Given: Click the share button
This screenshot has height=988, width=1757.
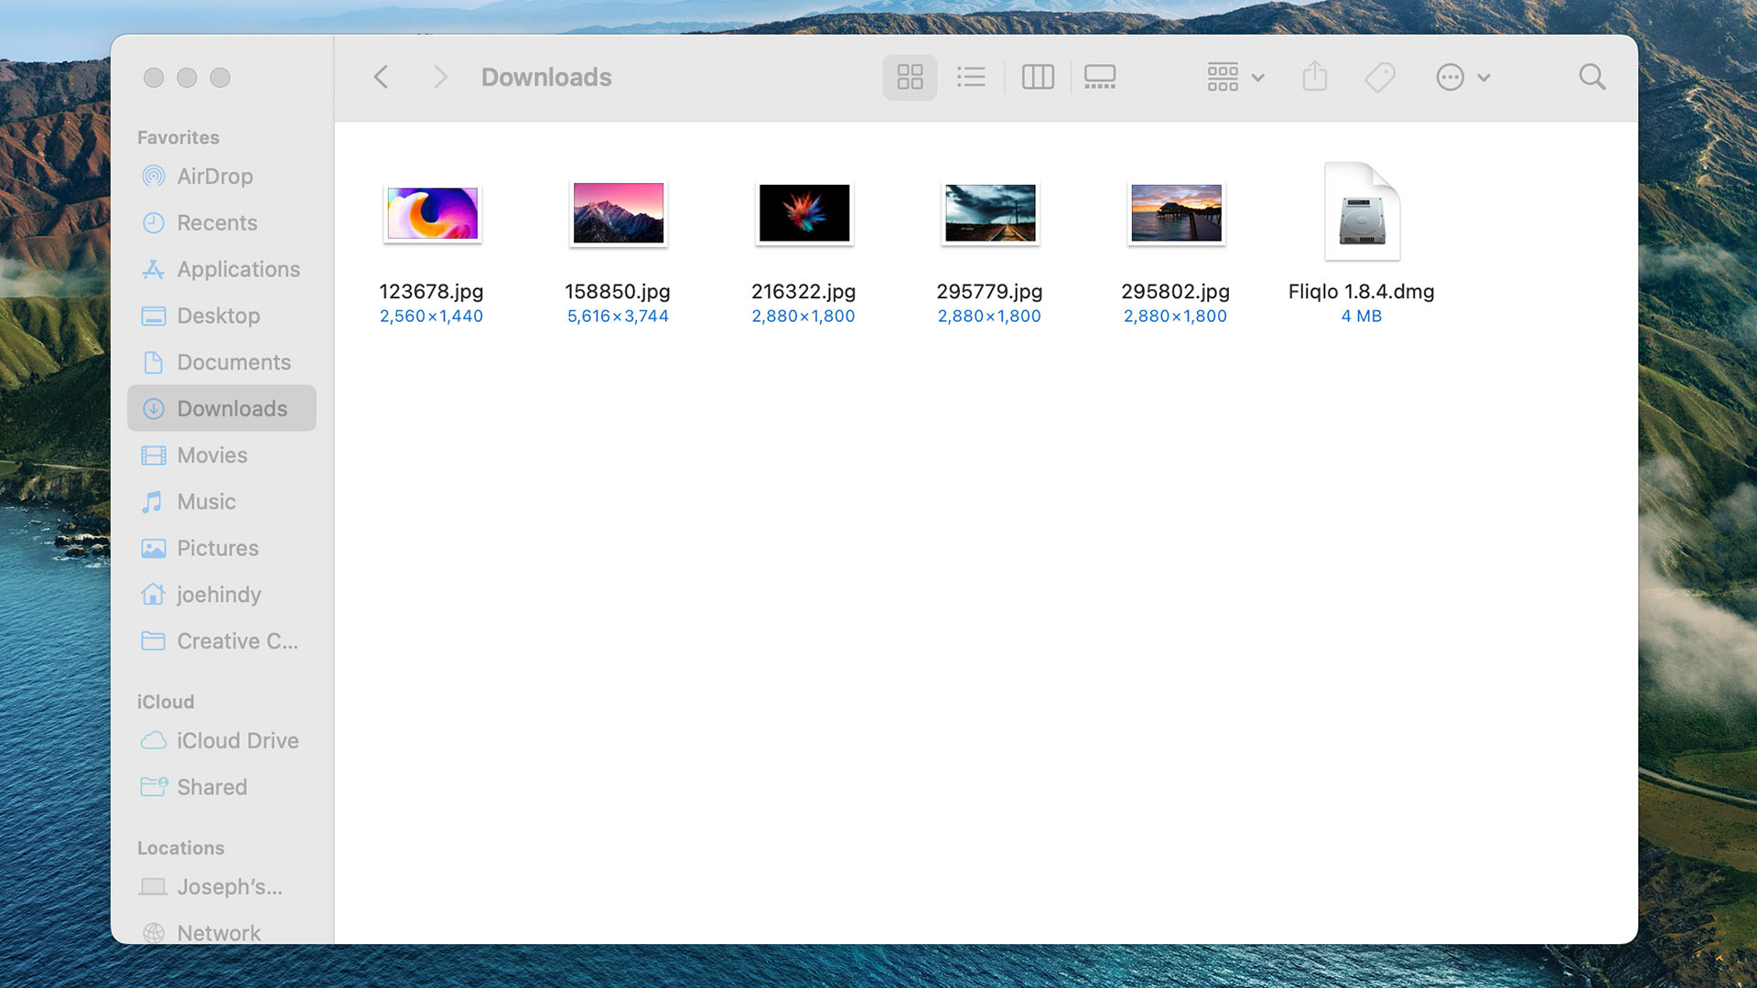Looking at the screenshot, I should coord(1314,76).
